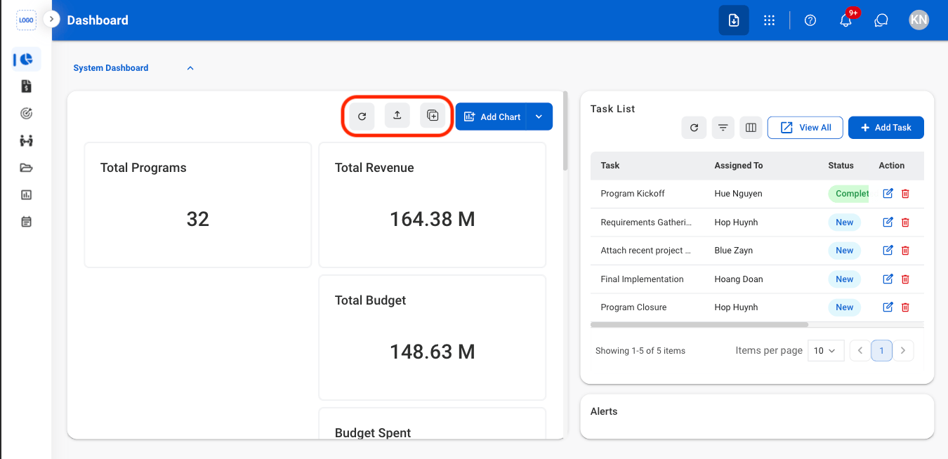Select the Total Budget card
This screenshot has height=459, width=948.
[433, 338]
